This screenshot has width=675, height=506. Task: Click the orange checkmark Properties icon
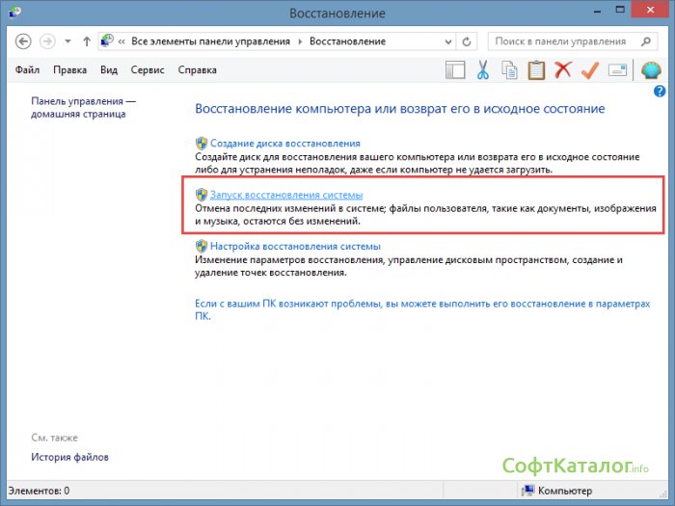[x=590, y=69]
